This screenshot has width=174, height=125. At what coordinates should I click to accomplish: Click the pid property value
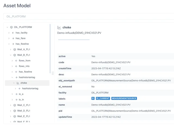131,111
